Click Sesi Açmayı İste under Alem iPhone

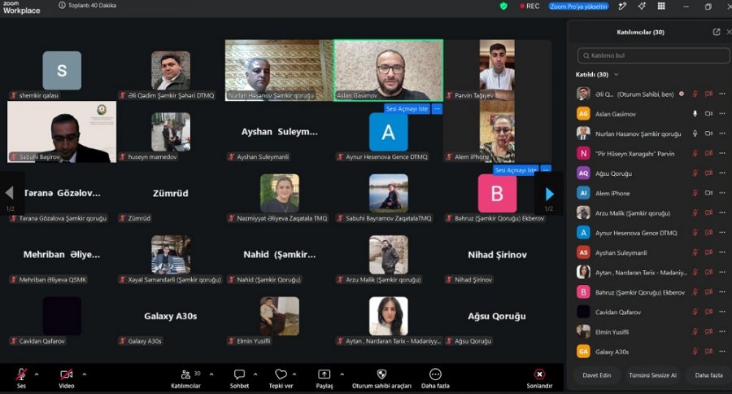516,170
